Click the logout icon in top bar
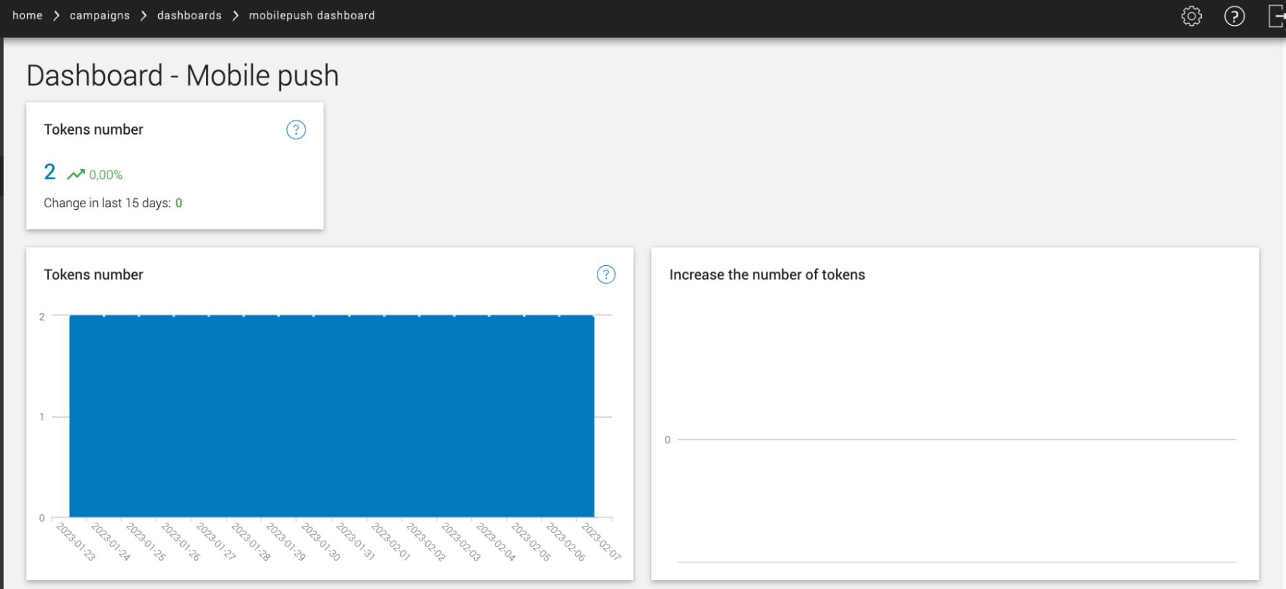 click(1276, 16)
